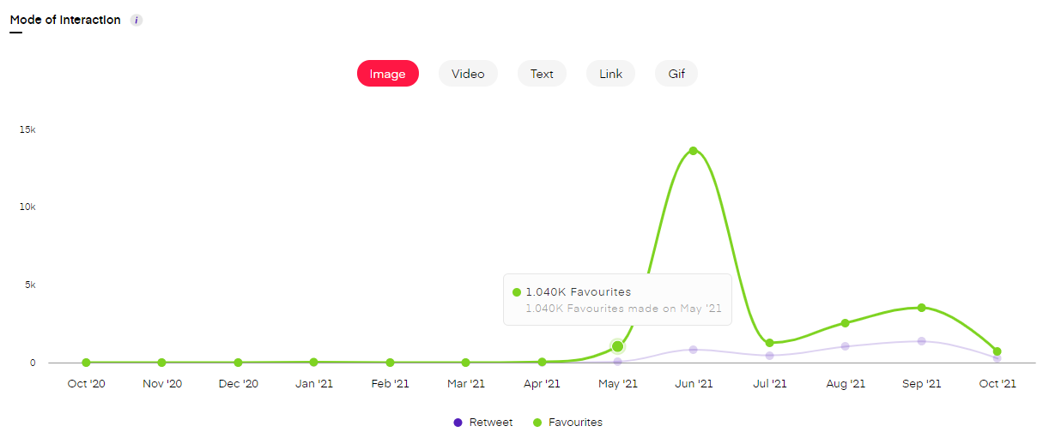
Task: Click the 15k y-axis label
Action: [x=27, y=129]
